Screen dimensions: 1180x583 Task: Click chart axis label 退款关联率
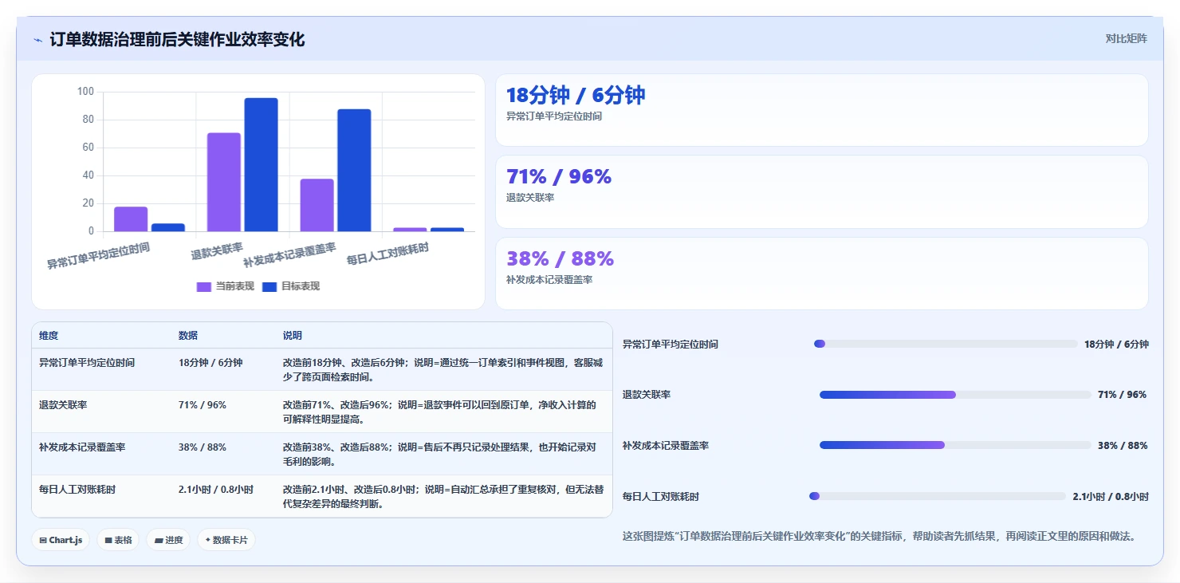[217, 251]
